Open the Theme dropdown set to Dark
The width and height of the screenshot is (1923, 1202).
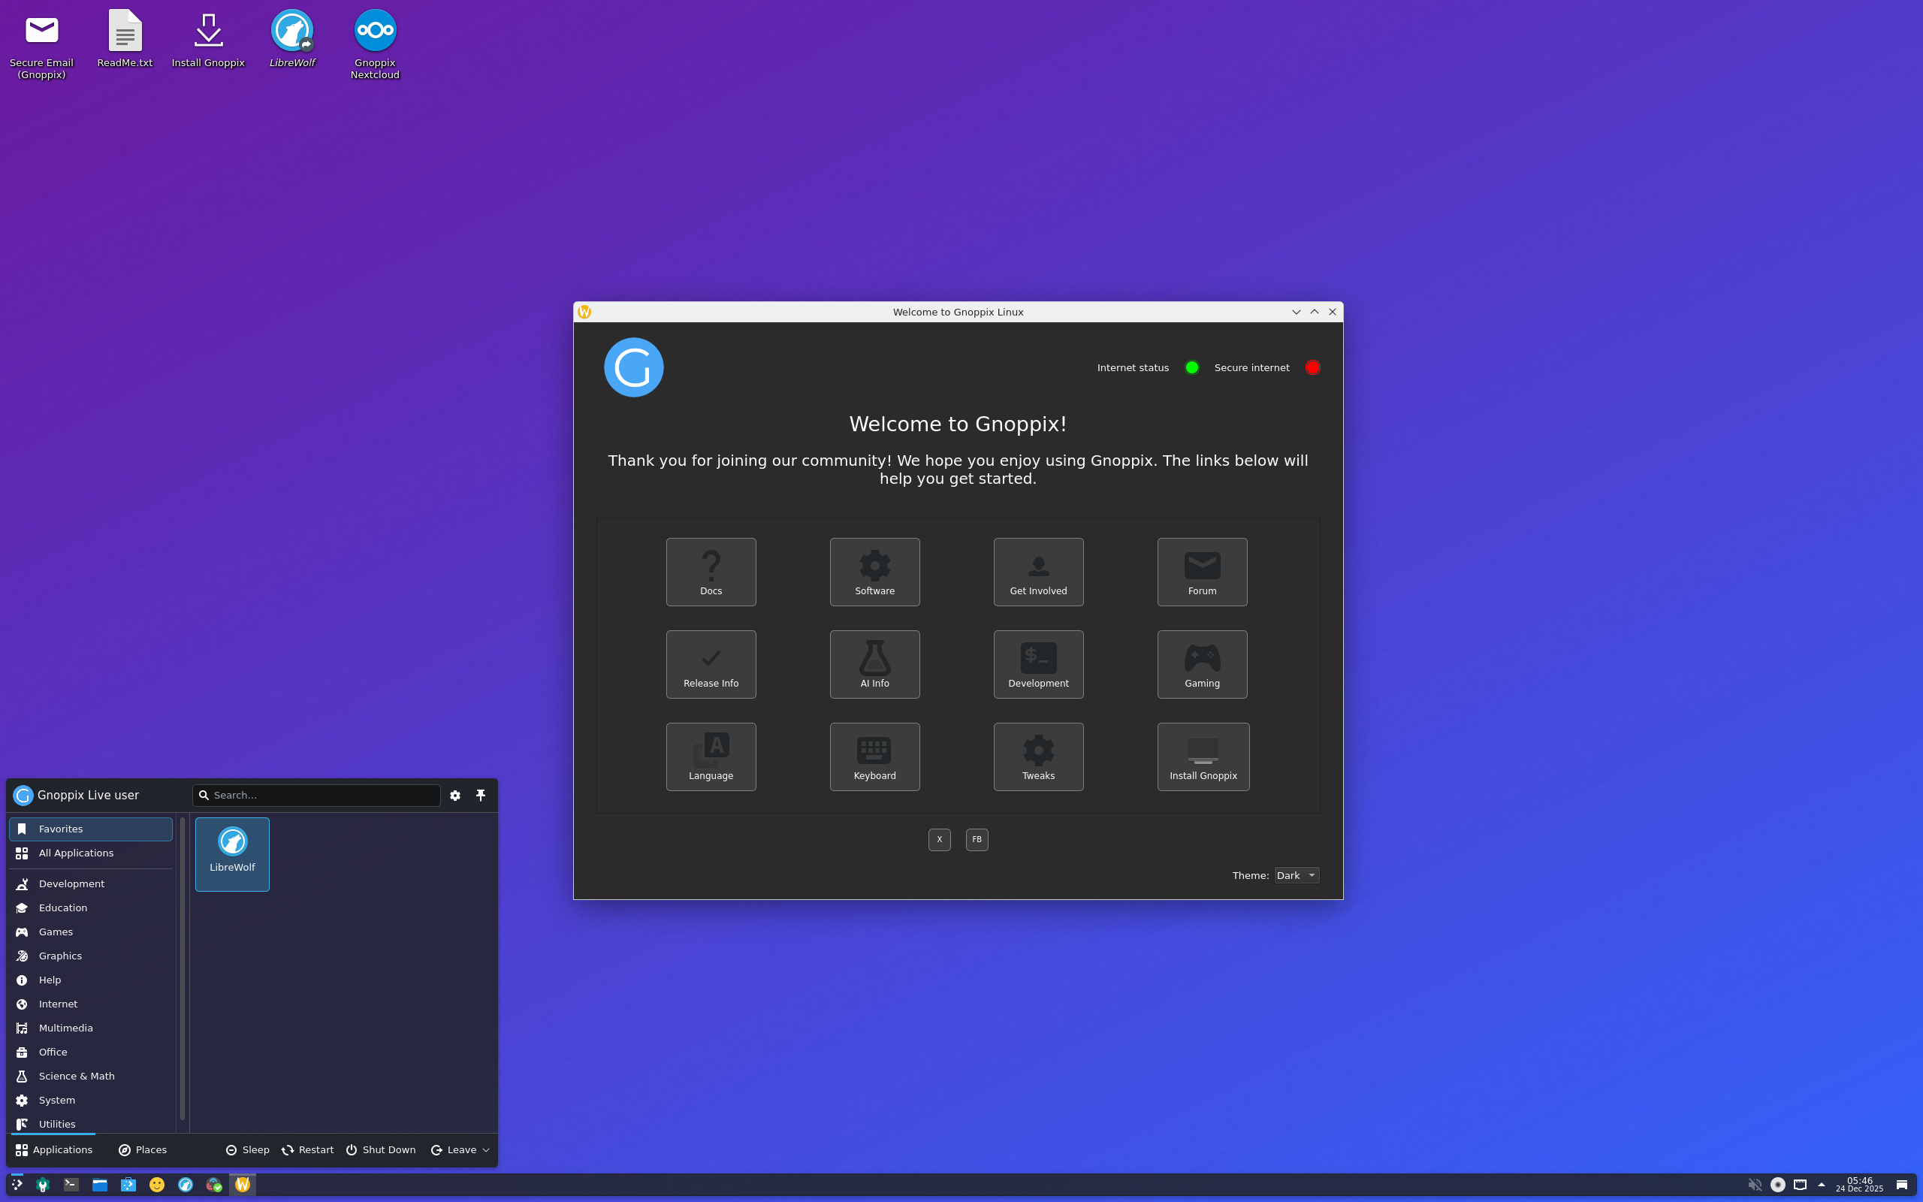coord(1296,875)
